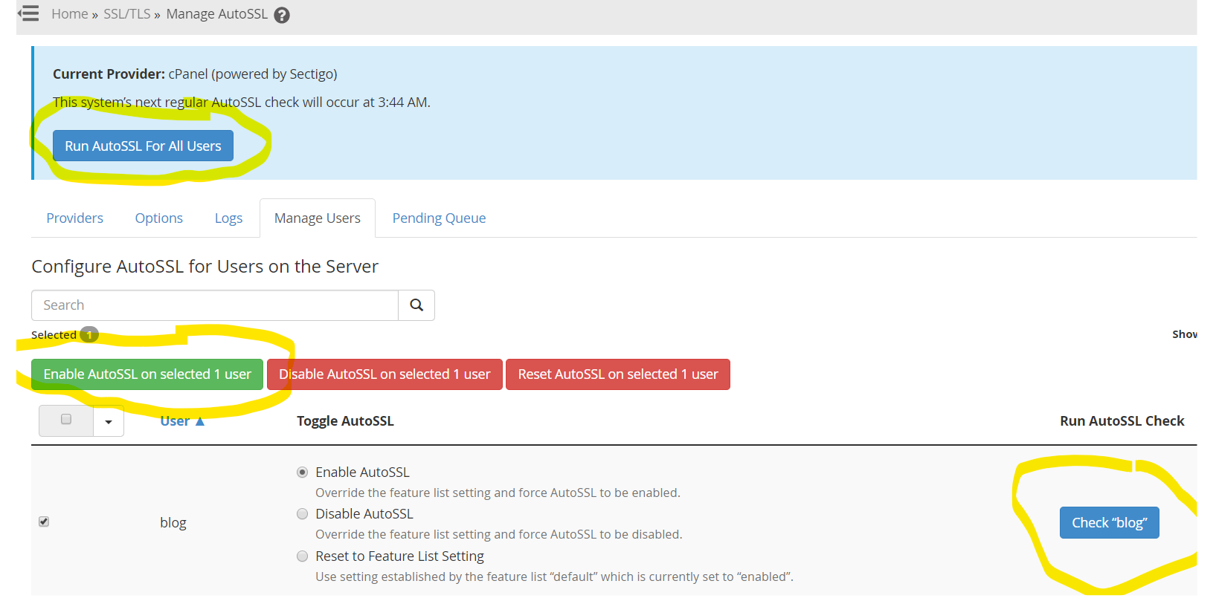Screen dimensions: 1216x601
Task: Choose Reset to Feature List Setting
Action: tap(303, 556)
